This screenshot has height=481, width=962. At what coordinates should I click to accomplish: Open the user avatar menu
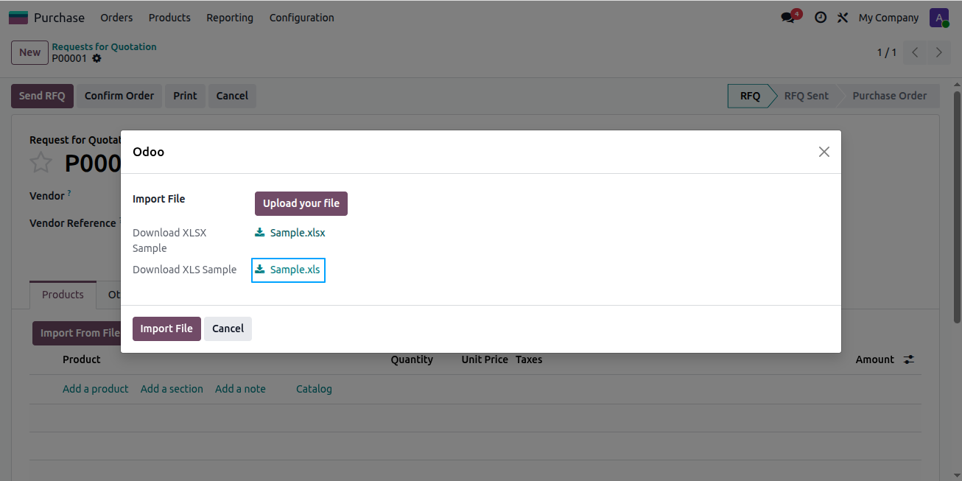click(x=938, y=18)
